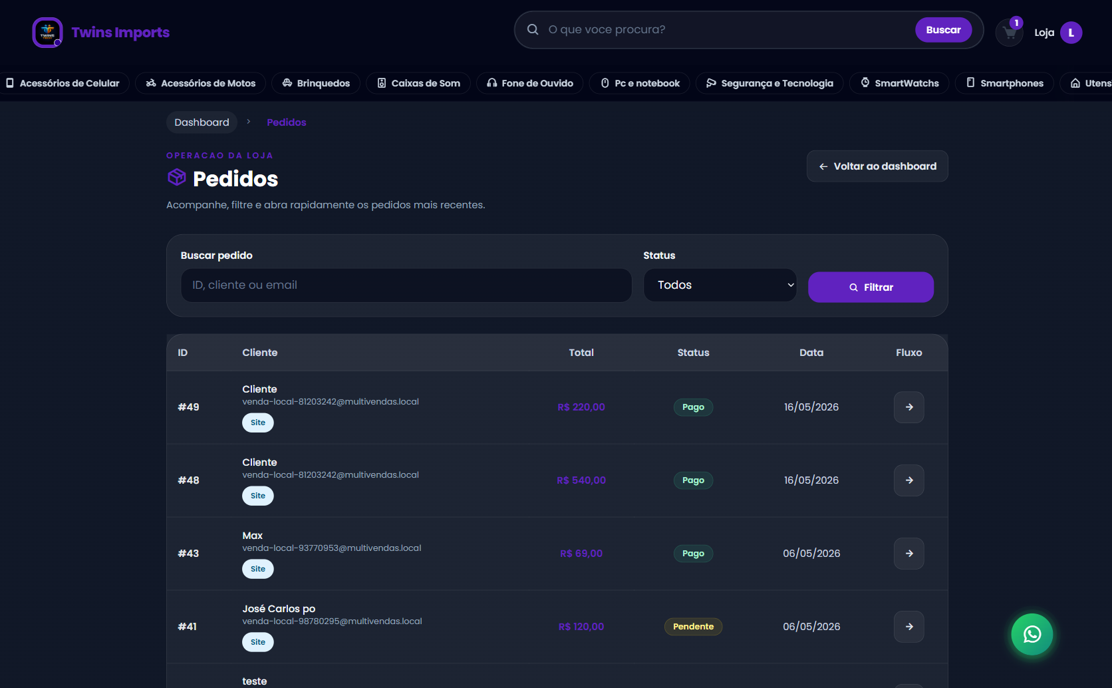Focus the 'O que voce procura?' search field
The height and width of the screenshot is (688, 1112).
[x=728, y=29]
